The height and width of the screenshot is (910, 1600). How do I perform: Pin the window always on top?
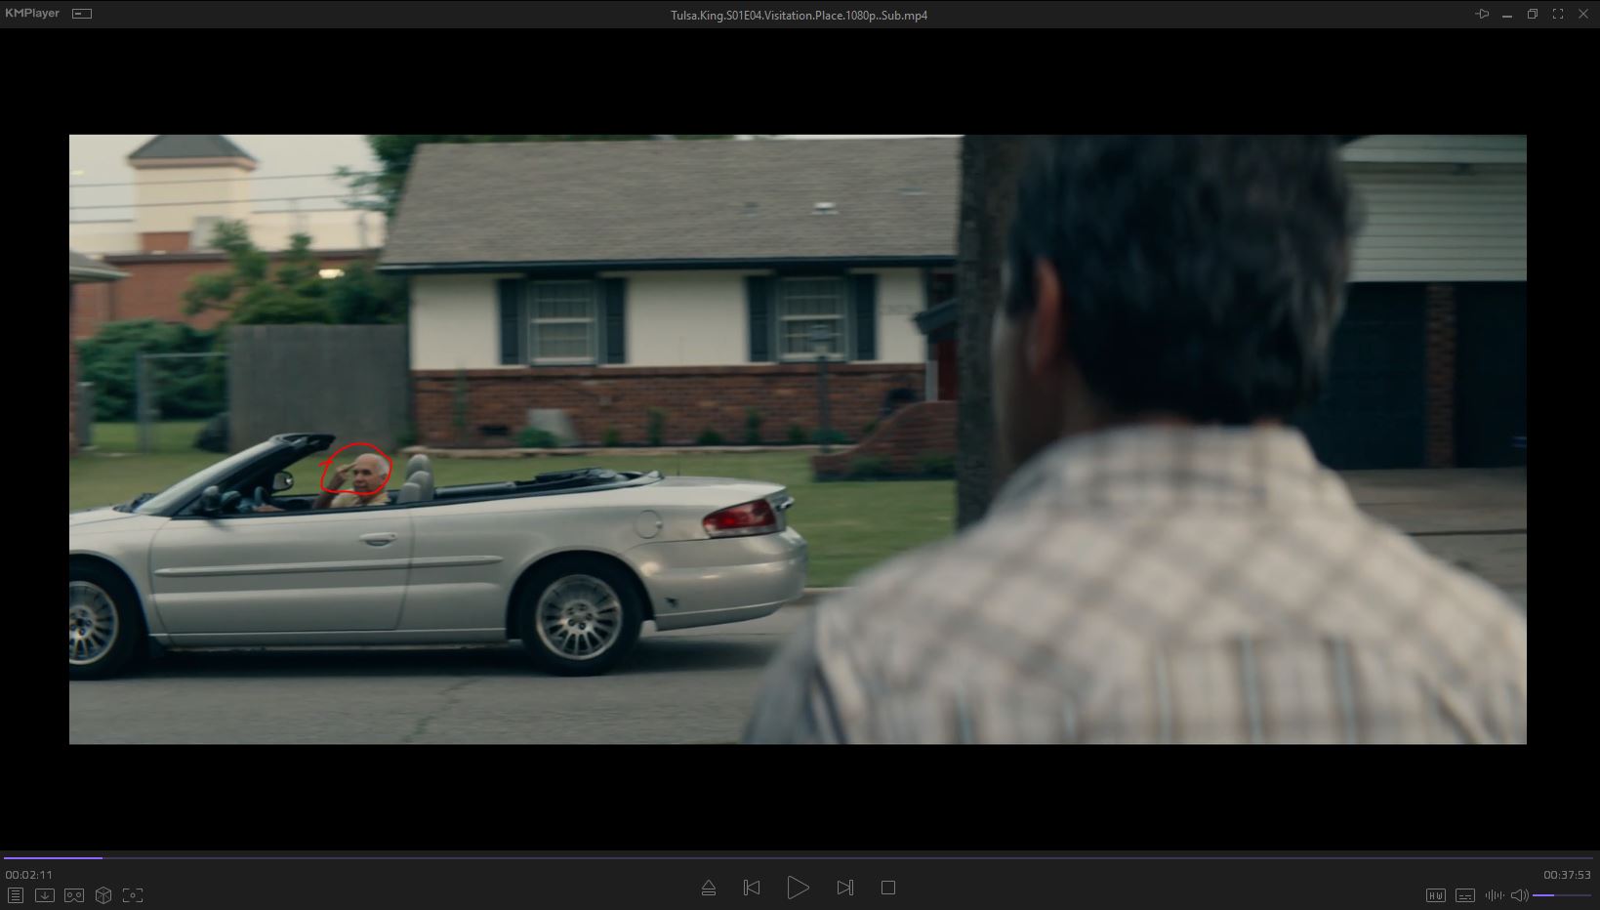coord(1482,14)
